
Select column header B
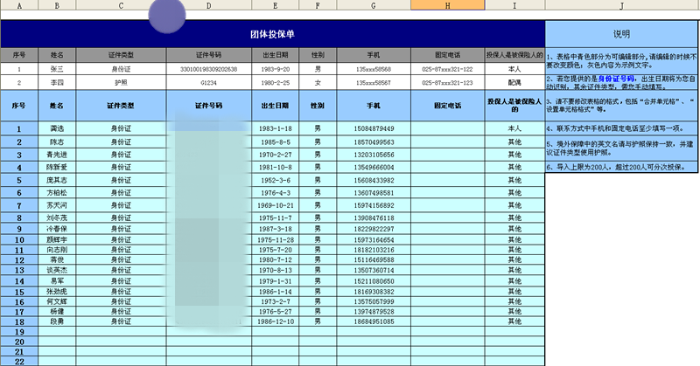click(57, 5)
